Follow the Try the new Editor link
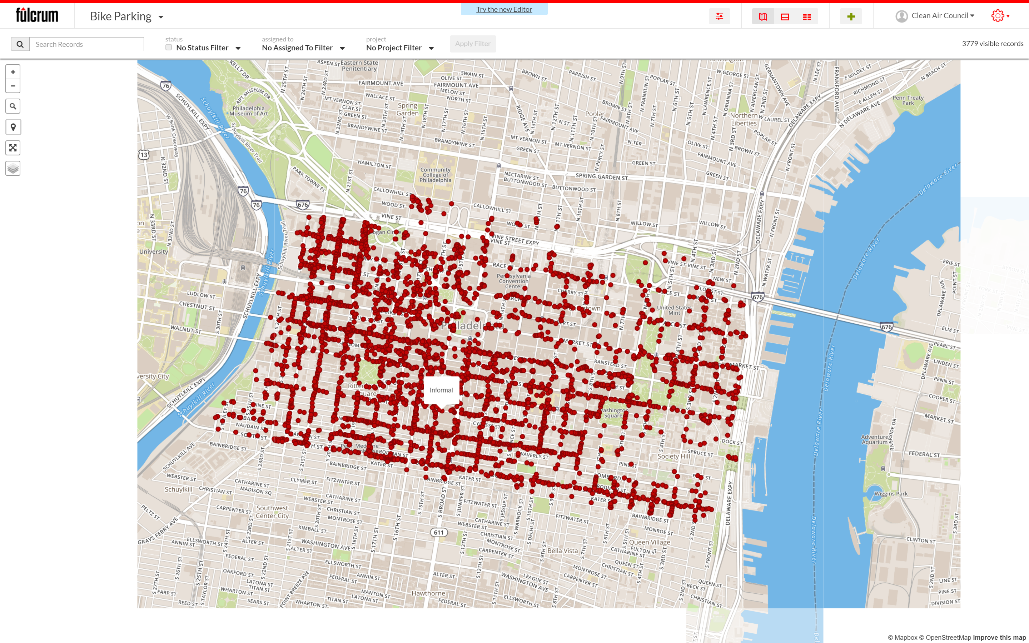This screenshot has height=643, width=1029. (504, 9)
